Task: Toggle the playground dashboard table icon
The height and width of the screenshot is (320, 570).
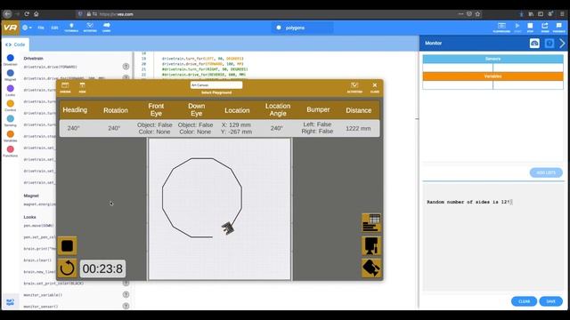Action: (371, 223)
